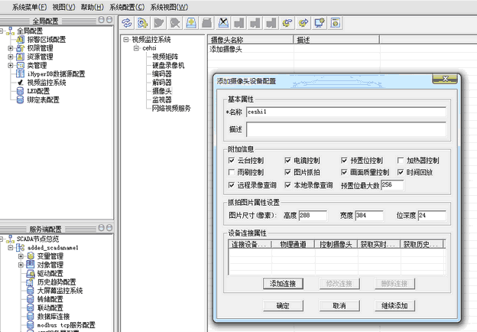The width and height of the screenshot is (477, 332).
Task: Click the 绑定表配置 database icon
Action: coord(20,99)
